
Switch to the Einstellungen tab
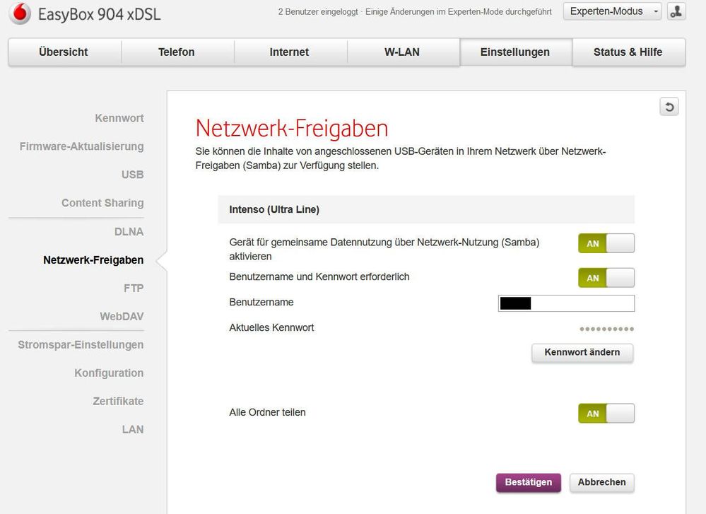point(516,52)
